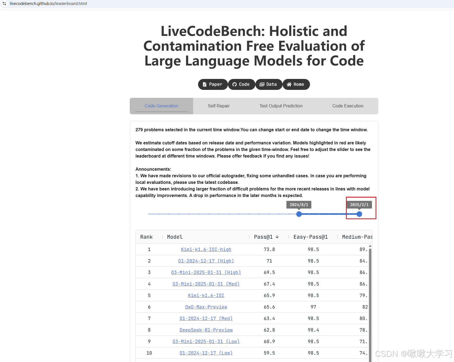The image size is (454, 362).
Task: Click Pass@1 value 67.4
Action: [269, 284]
